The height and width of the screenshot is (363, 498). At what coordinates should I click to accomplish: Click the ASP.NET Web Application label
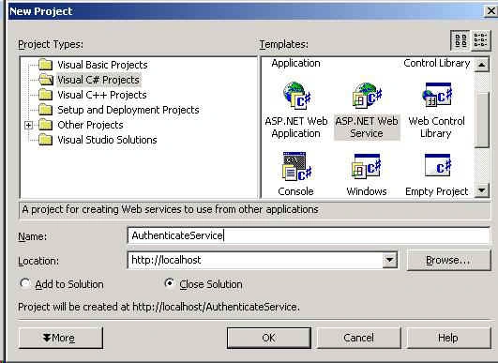[296, 127]
